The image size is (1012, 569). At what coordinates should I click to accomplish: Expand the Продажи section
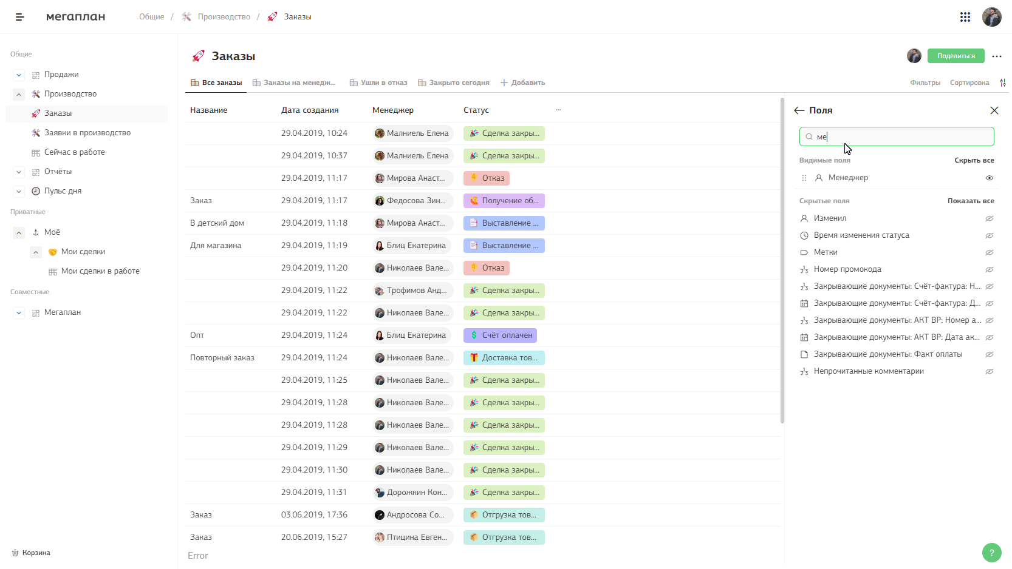pos(19,75)
